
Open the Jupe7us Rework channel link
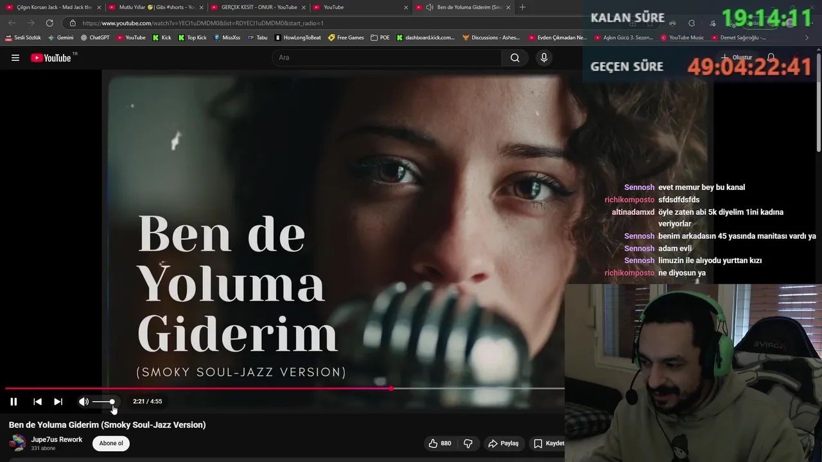pos(57,440)
